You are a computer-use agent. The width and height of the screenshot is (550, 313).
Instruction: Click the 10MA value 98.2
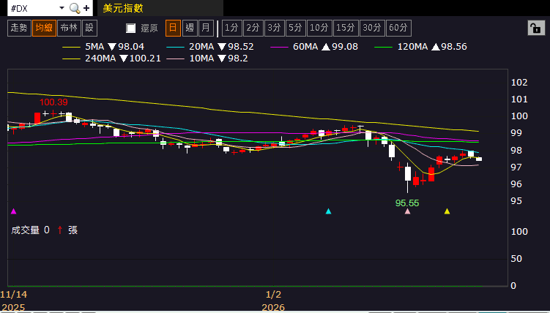tap(238, 59)
